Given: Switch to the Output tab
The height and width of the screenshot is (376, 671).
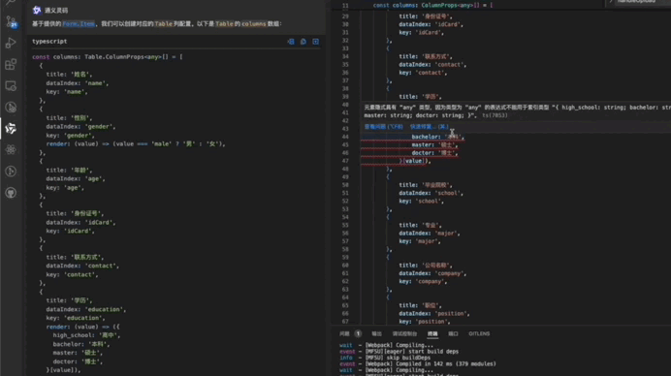Looking at the screenshot, I should [x=376, y=333].
